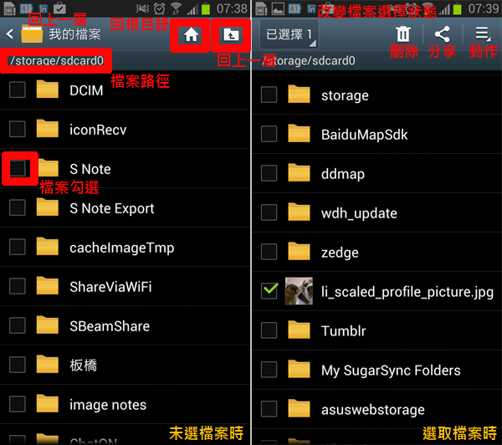Tap the share icon

(442, 34)
